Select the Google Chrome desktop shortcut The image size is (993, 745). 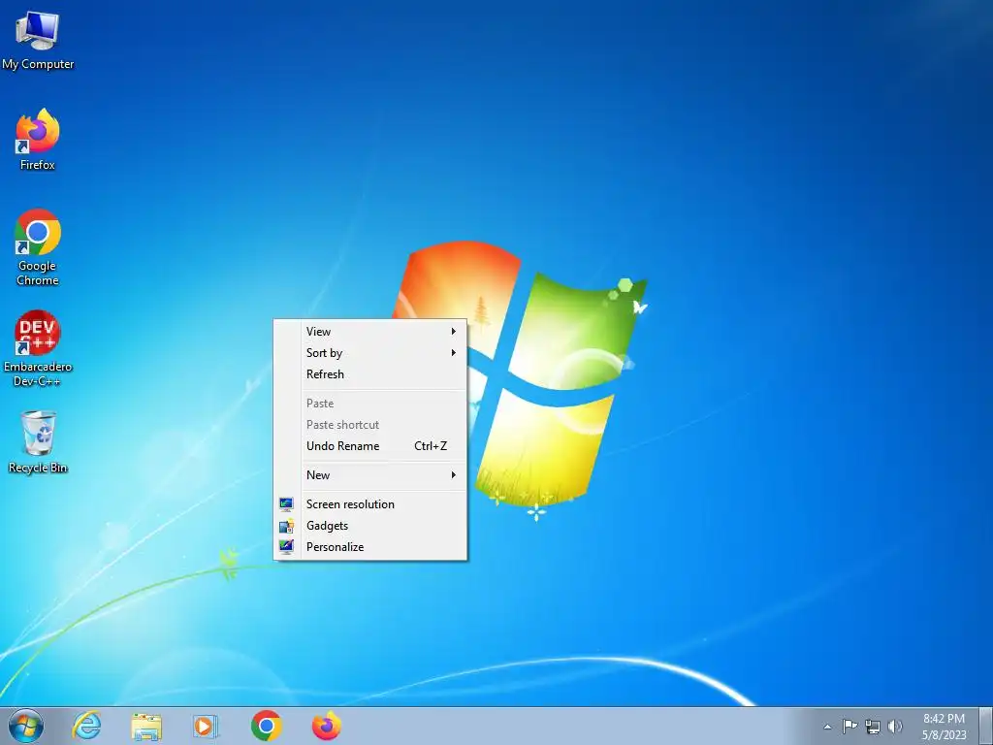point(38,246)
